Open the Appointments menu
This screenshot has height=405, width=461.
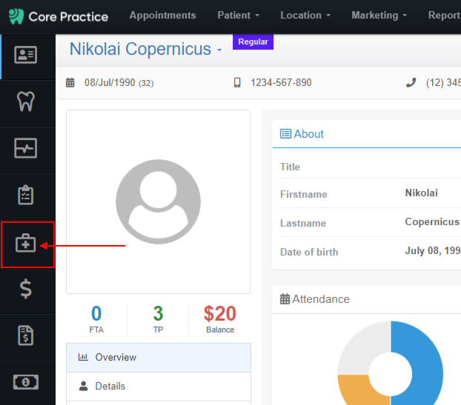click(162, 16)
